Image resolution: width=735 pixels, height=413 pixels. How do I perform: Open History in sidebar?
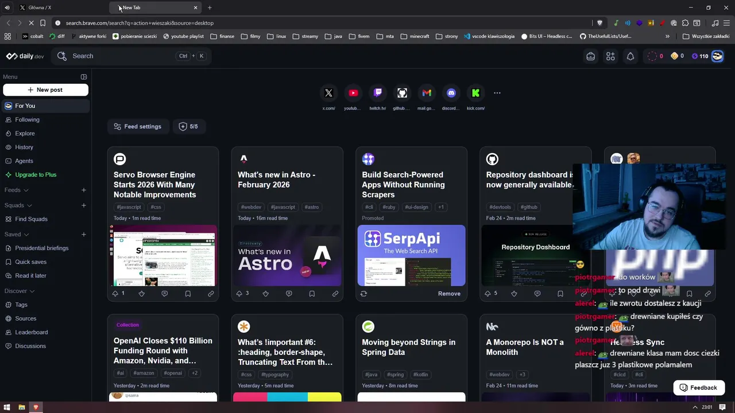(45, 147)
